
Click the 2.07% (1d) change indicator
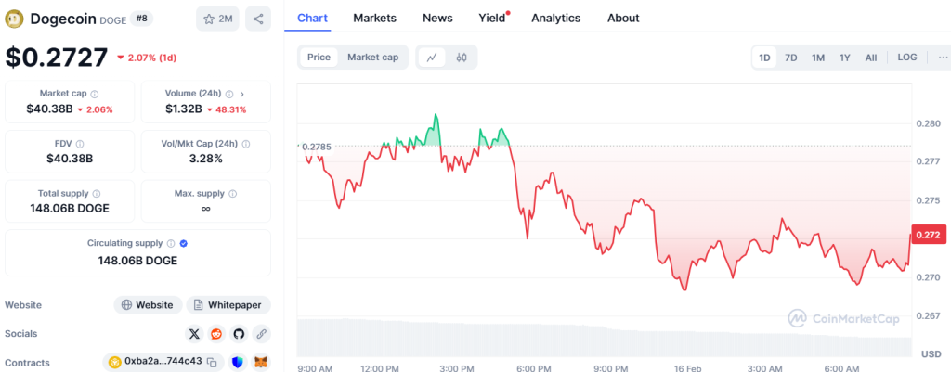[x=146, y=58]
